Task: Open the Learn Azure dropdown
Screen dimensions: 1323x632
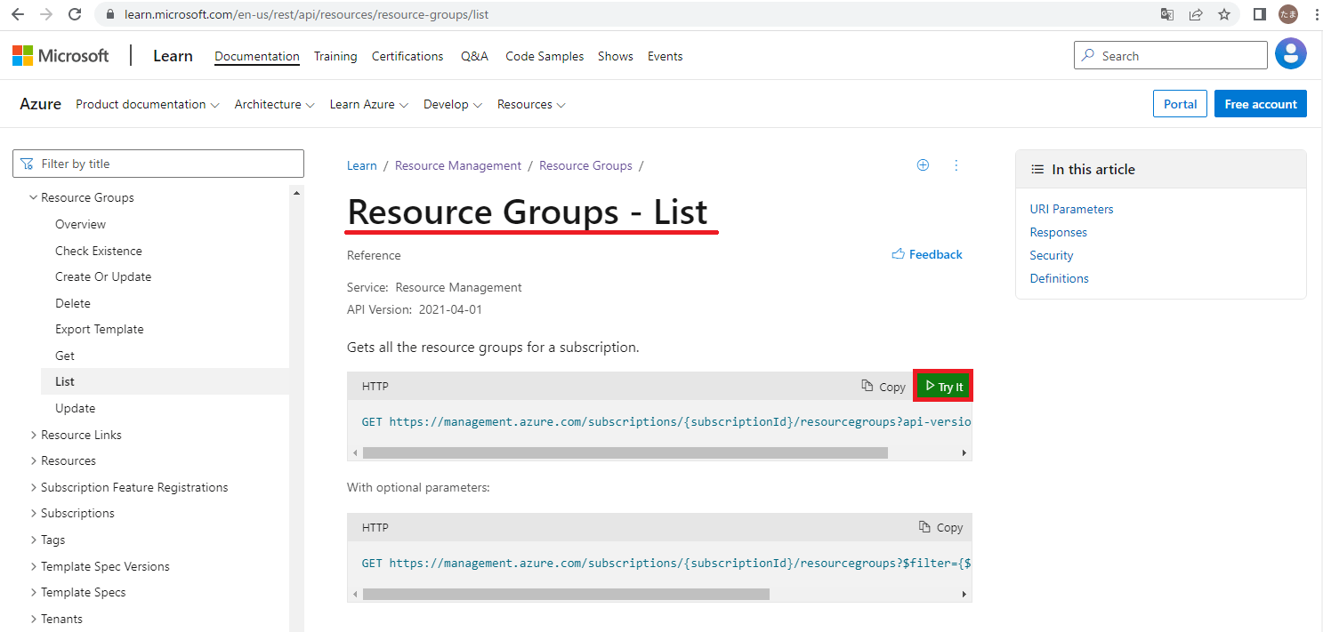Action: tap(369, 104)
